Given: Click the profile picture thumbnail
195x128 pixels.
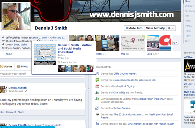Looking at the screenshot, I should pos(16,17).
